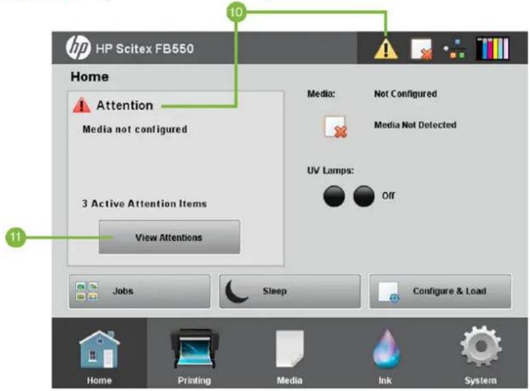Click the "Not Configured" media value
The image size is (530, 391).
[405, 94]
